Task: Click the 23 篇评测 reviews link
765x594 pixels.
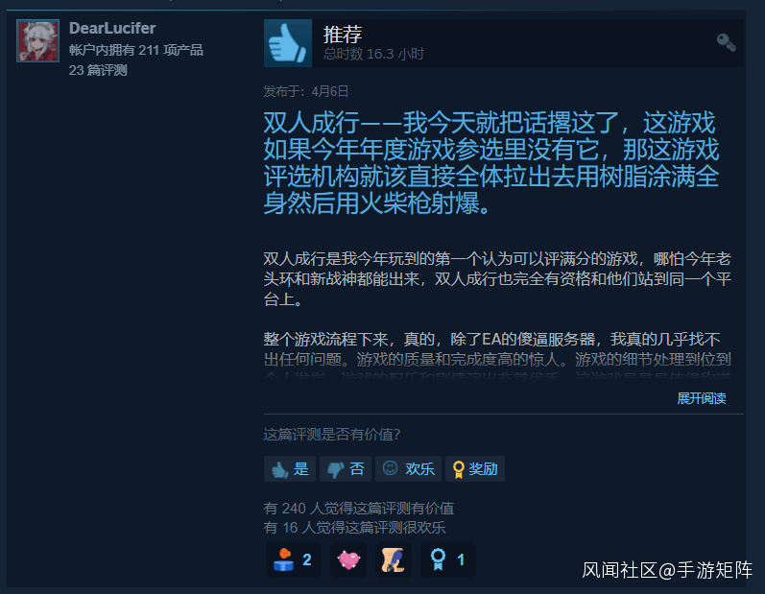Action: [98, 70]
